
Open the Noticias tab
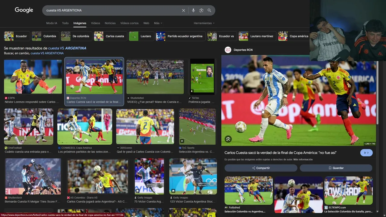tap(110, 23)
